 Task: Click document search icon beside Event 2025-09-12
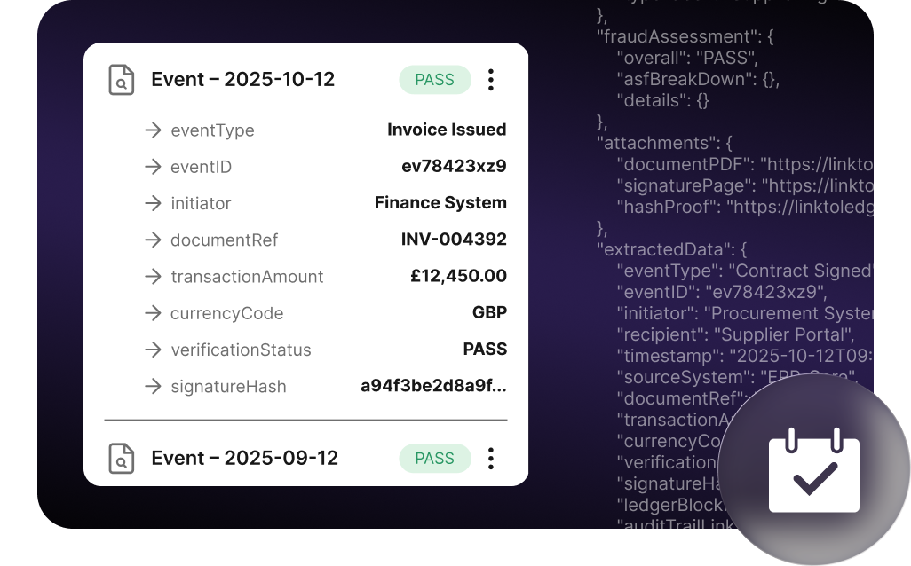tap(122, 458)
